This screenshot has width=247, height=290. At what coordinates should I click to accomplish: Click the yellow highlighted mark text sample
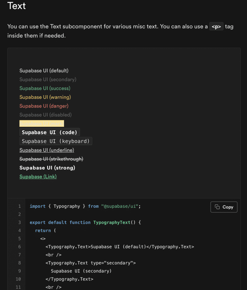[42, 124]
